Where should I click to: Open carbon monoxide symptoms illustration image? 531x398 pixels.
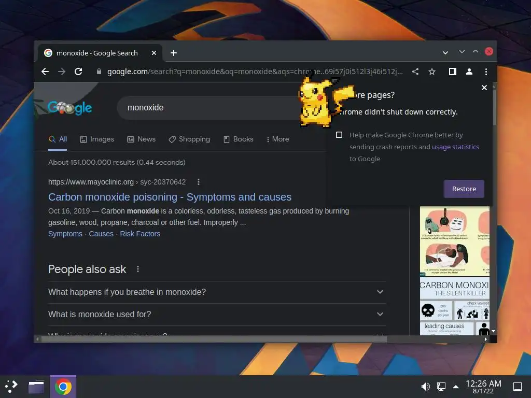coord(454,241)
